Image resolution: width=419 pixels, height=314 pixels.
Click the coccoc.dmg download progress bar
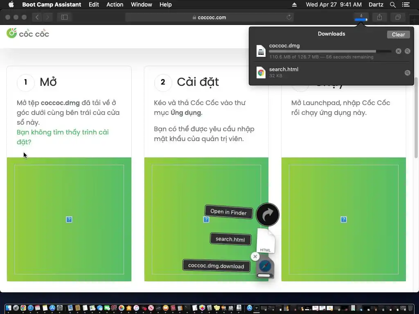click(x=330, y=51)
